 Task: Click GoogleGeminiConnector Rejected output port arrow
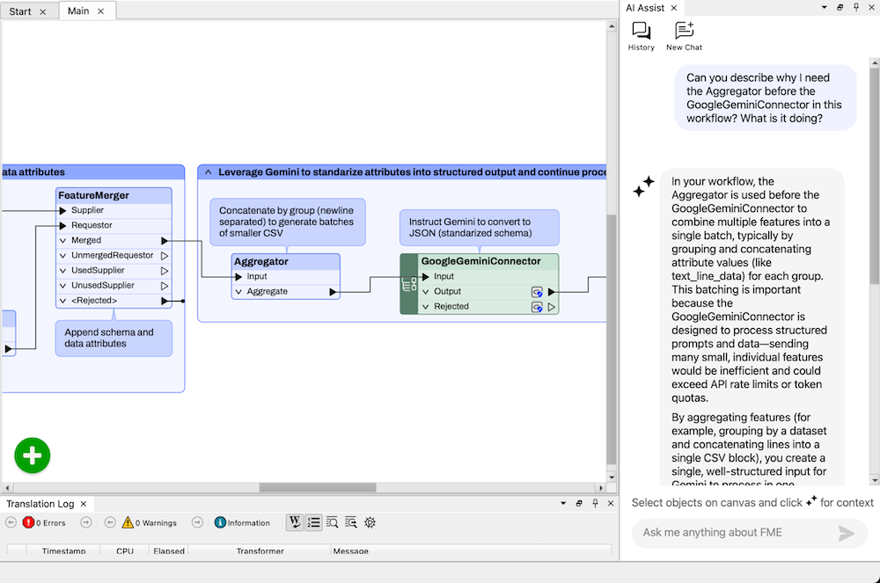tap(552, 307)
